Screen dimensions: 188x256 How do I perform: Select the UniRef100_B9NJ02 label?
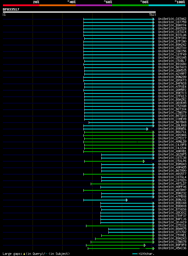(172, 200)
